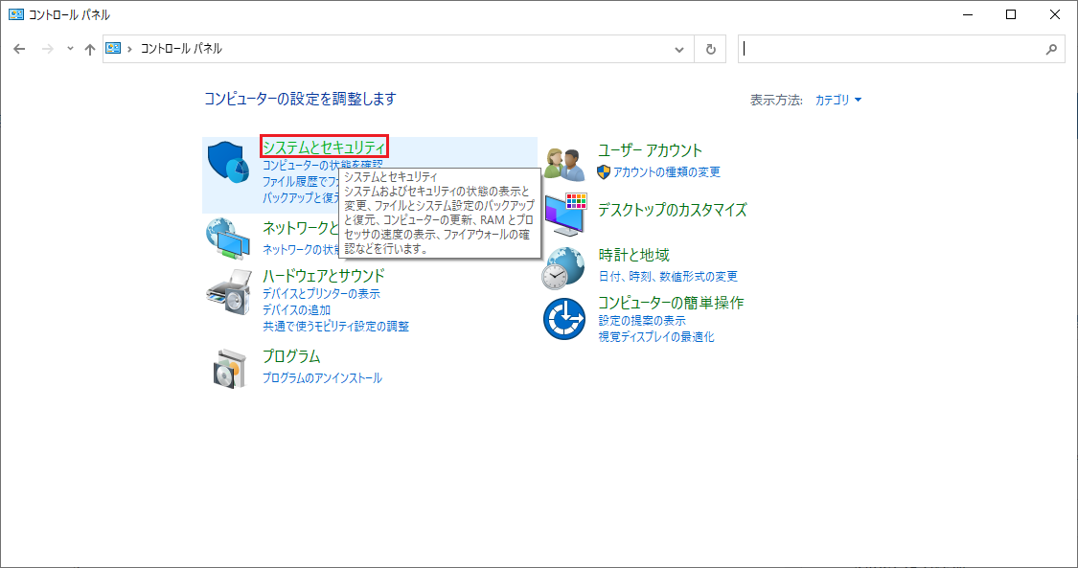
Task: Click inside the Control Panel search box
Action: tap(891, 49)
